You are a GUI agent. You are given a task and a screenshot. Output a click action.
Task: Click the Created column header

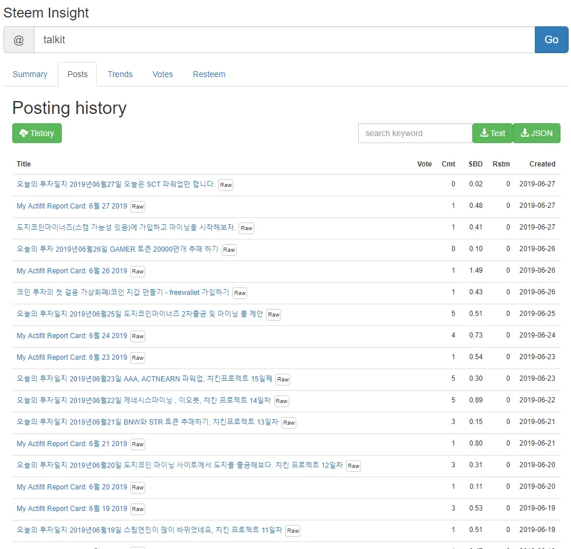tap(542, 164)
